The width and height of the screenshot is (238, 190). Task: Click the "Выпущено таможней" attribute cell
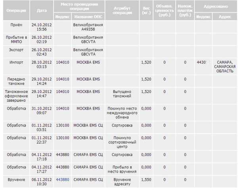122,94
